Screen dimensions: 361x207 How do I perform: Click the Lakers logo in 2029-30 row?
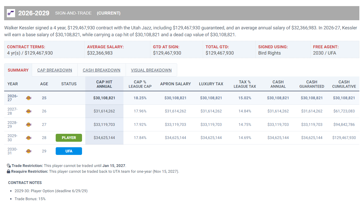(29, 138)
